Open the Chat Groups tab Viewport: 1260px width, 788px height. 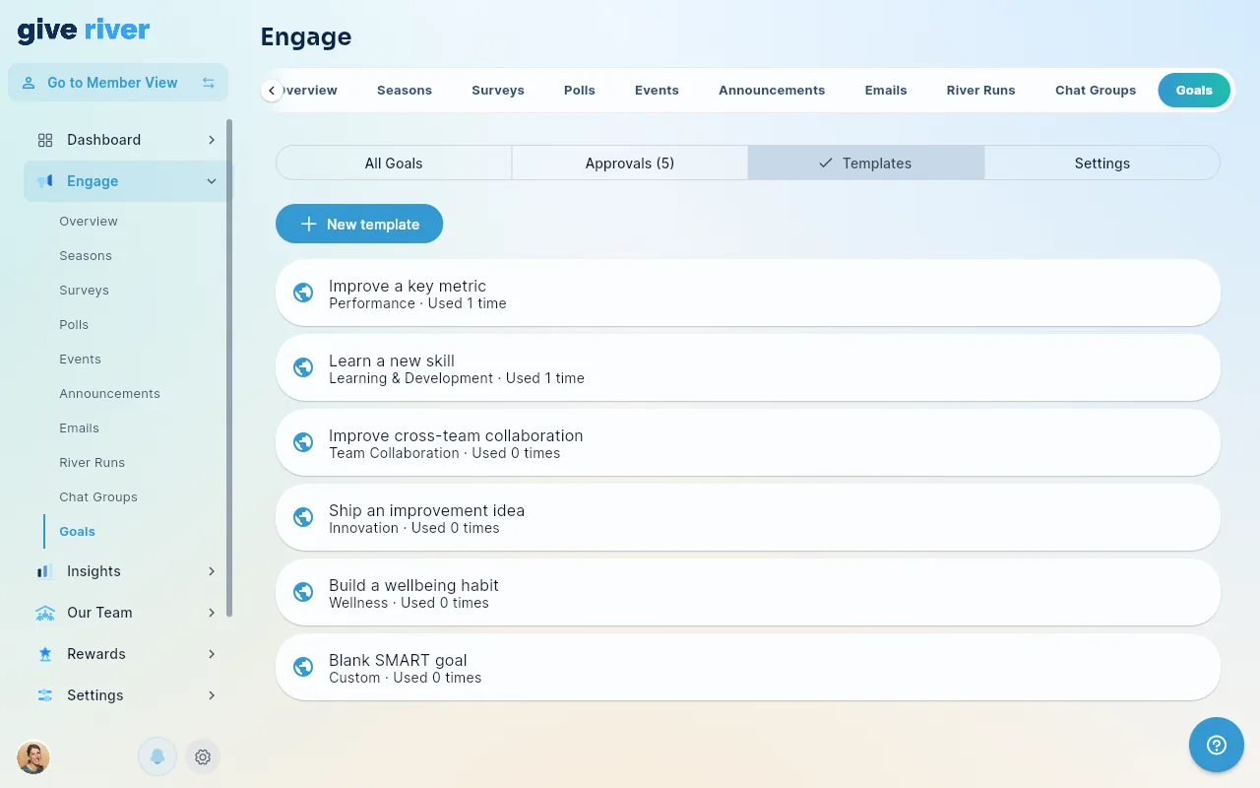point(1096,90)
